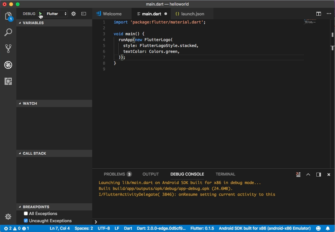This screenshot has width=335, height=232.
Task: Select the Flutter debug configuration dropdown
Action: coord(56,14)
